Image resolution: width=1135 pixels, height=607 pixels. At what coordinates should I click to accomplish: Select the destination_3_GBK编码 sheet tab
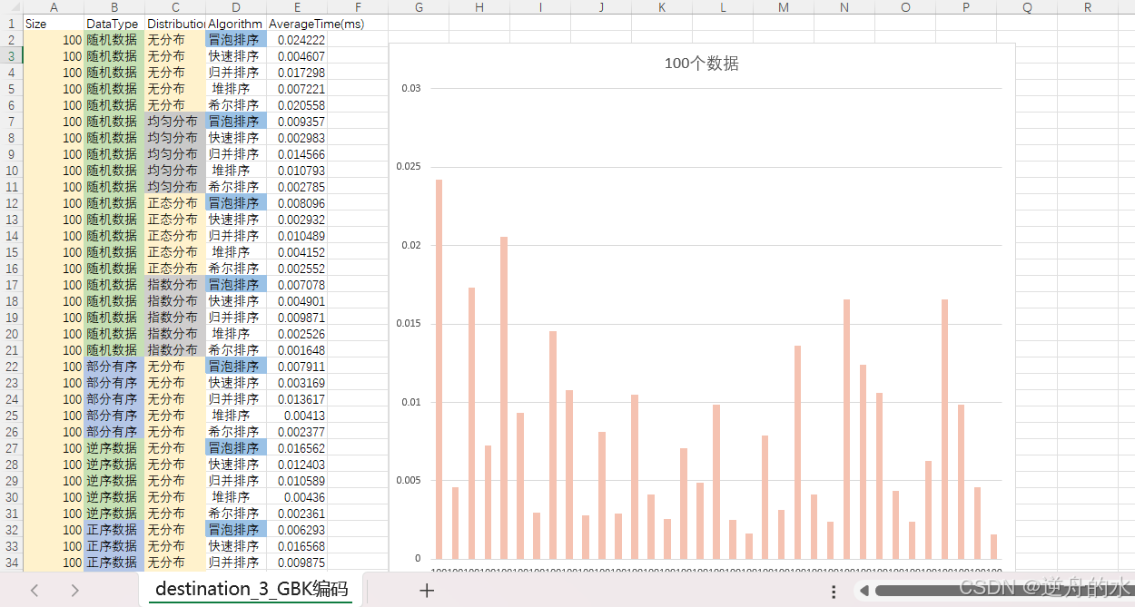(x=250, y=589)
